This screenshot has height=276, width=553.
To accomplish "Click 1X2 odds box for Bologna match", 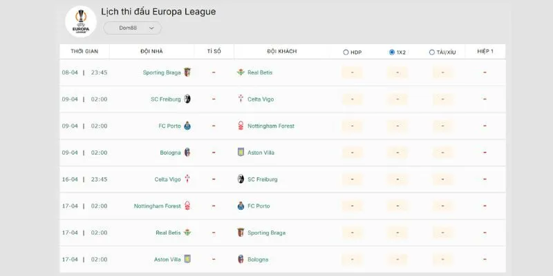I will pos(397,152).
